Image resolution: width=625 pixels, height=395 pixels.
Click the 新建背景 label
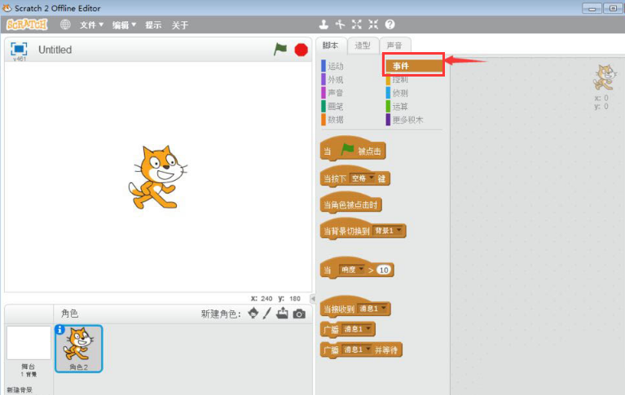pyautogui.click(x=20, y=389)
